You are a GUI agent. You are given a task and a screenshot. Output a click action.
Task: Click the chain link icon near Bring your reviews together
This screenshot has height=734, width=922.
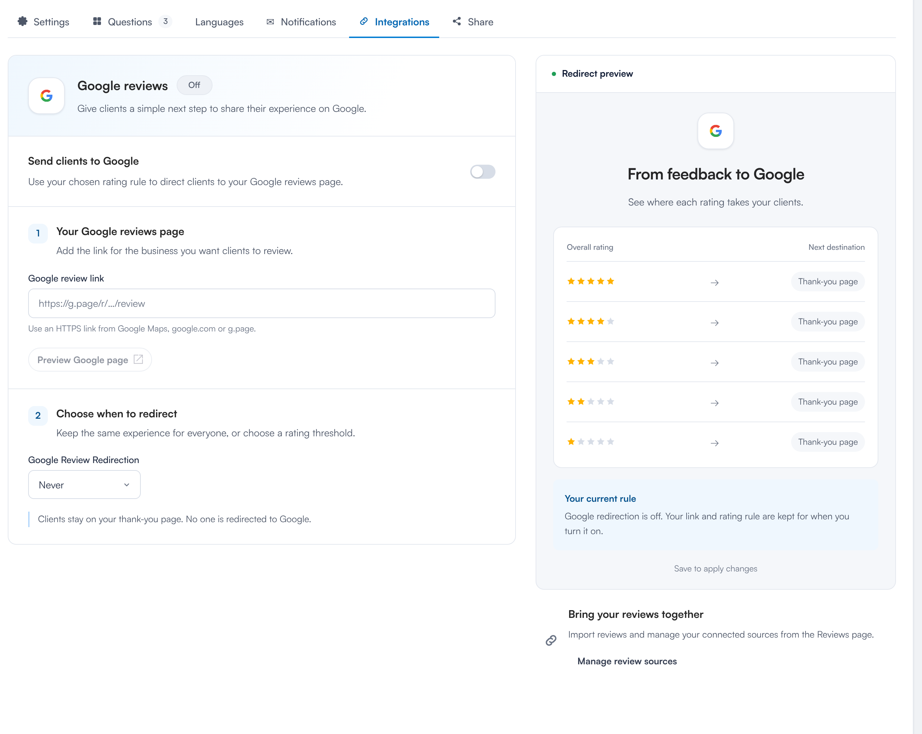coord(551,640)
